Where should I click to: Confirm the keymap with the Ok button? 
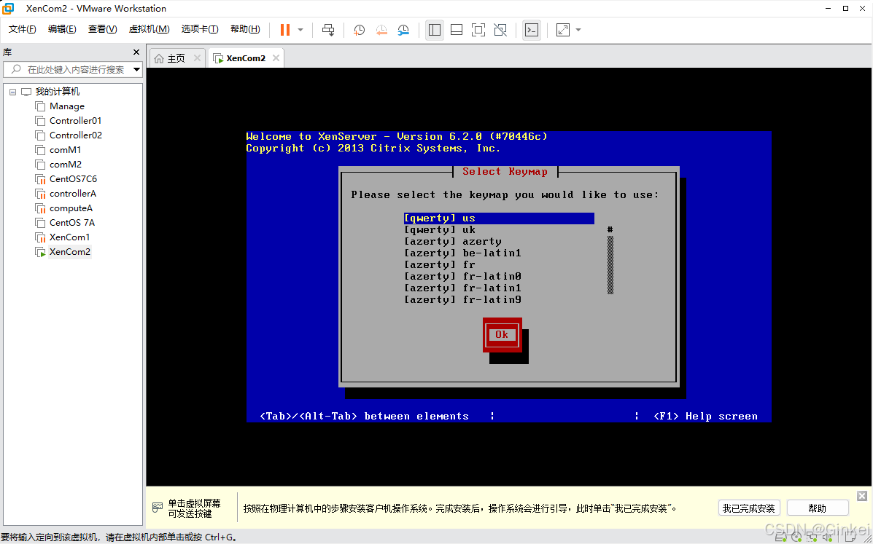503,334
